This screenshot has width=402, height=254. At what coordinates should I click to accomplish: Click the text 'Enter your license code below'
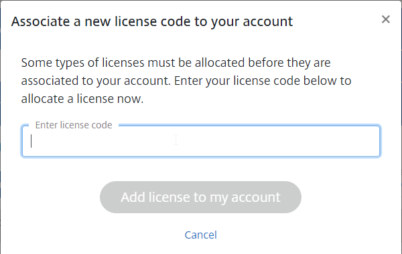click(245, 81)
